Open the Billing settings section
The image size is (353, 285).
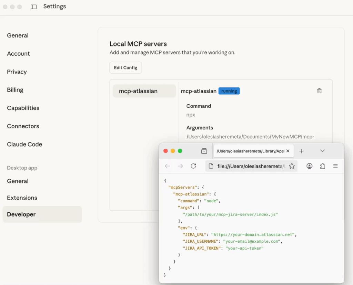15,90
